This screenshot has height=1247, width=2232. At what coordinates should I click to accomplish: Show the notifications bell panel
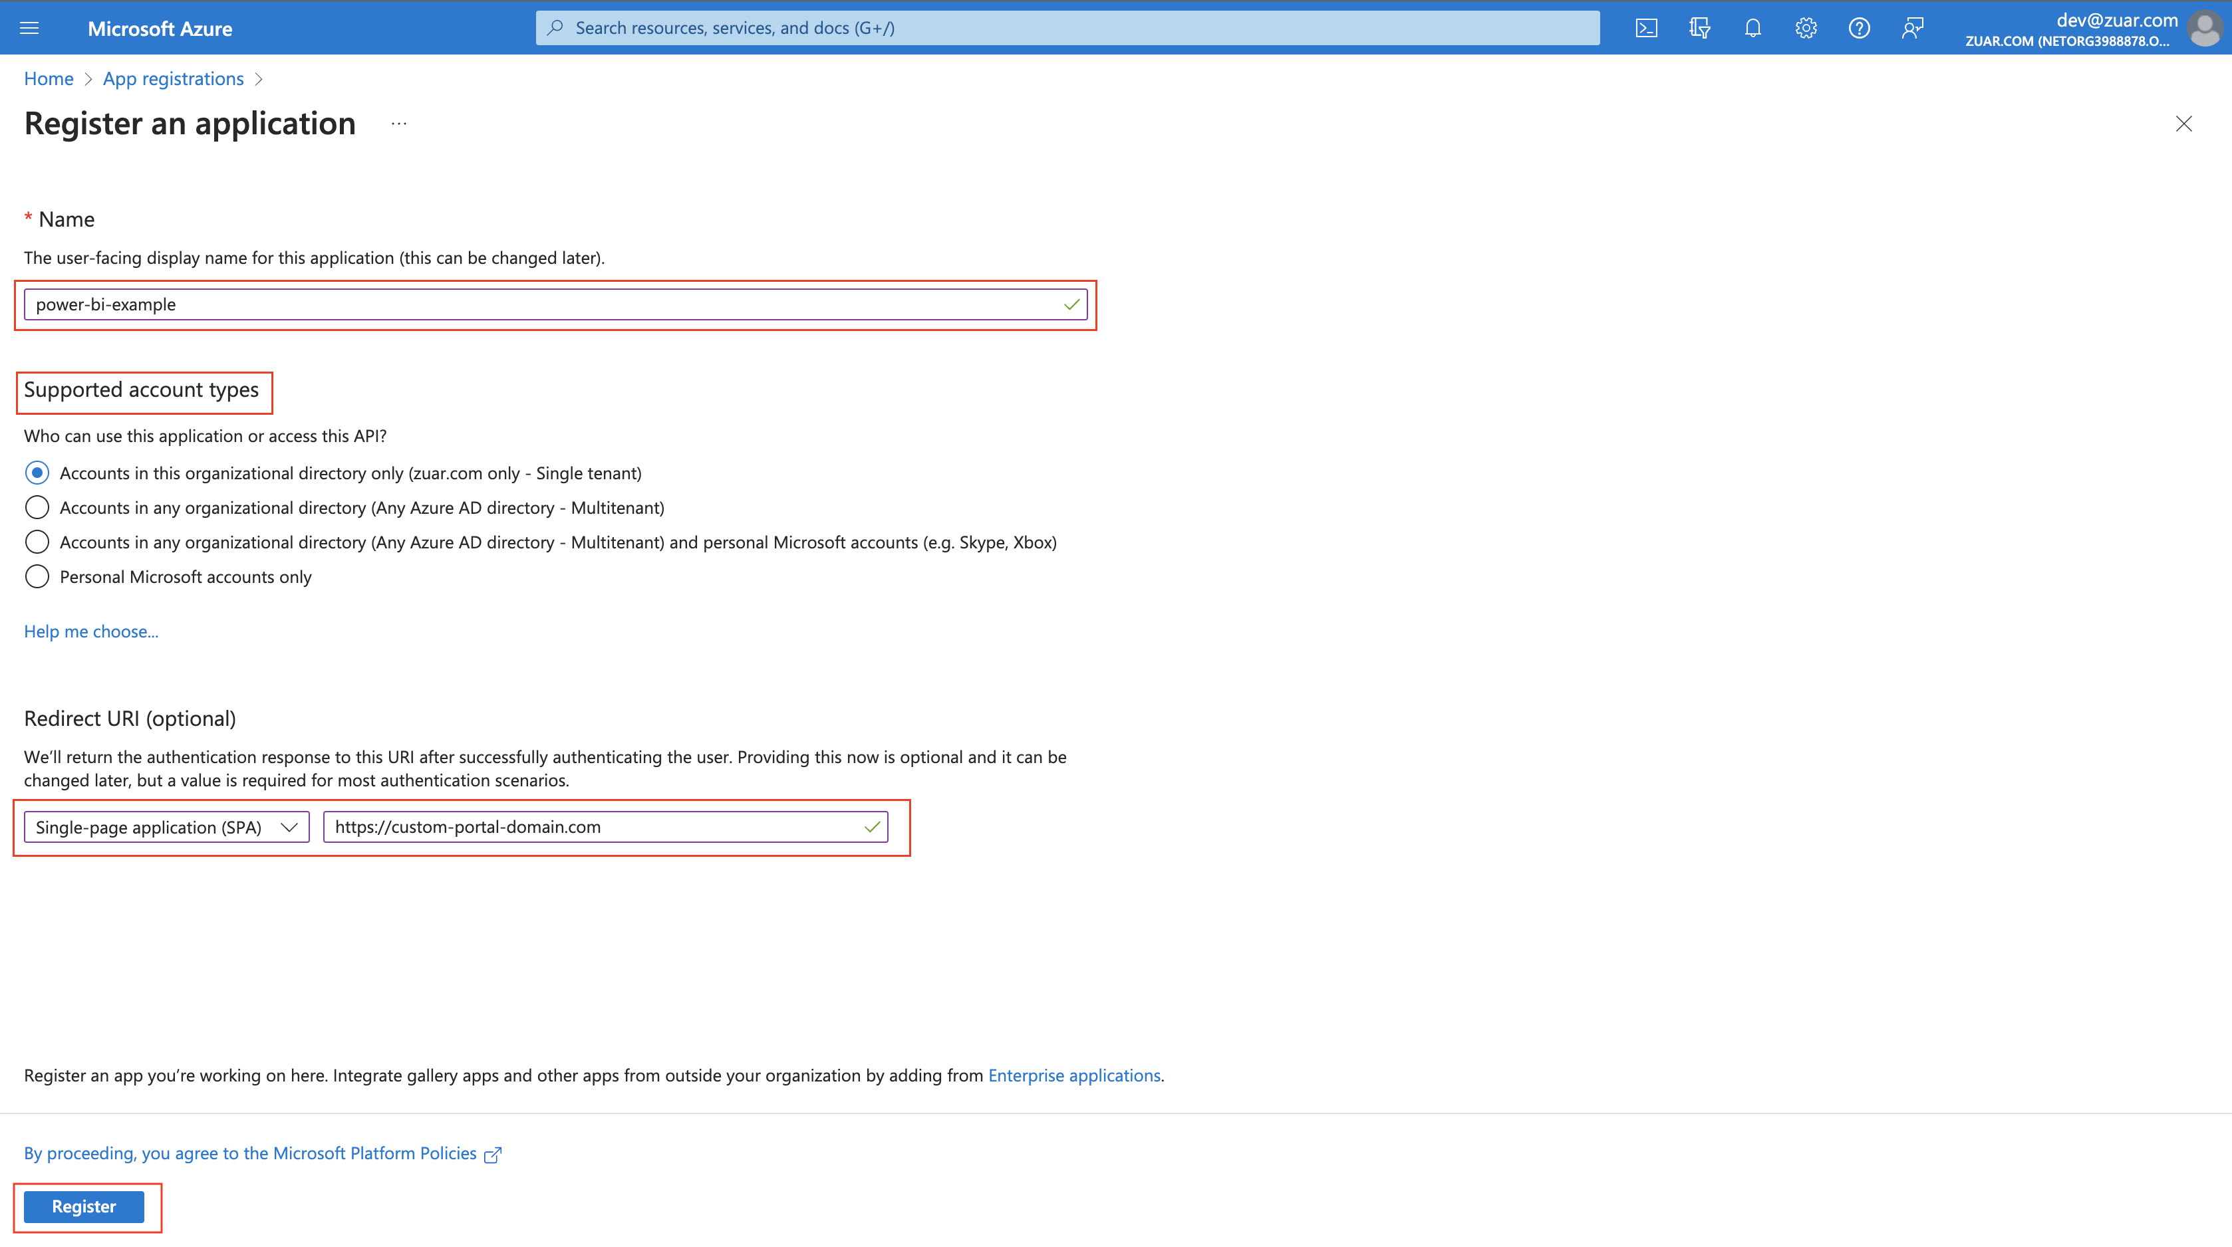[x=1753, y=29]
